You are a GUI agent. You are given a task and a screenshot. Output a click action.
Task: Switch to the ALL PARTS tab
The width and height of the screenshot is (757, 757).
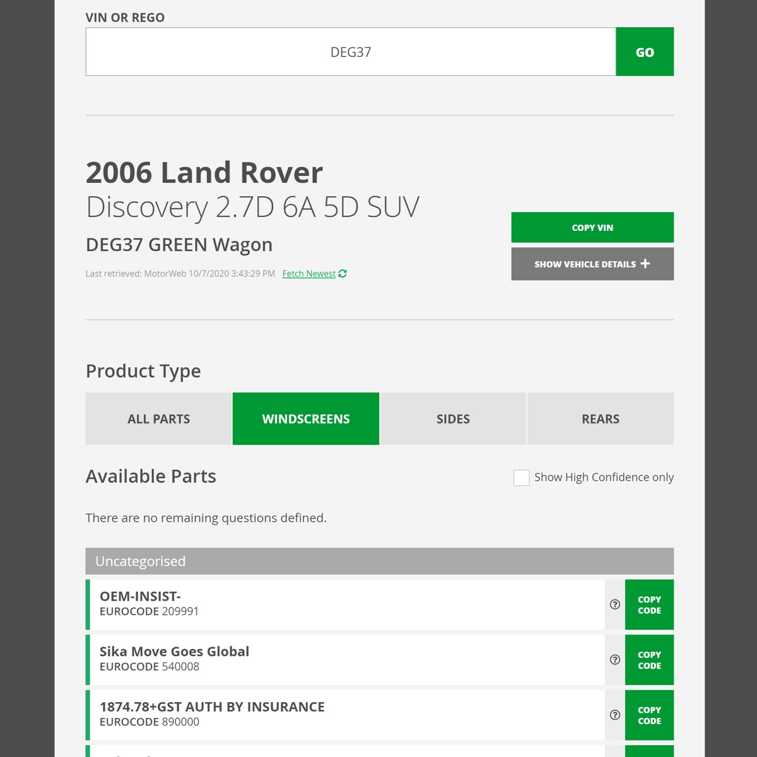[x=158, y=418]
